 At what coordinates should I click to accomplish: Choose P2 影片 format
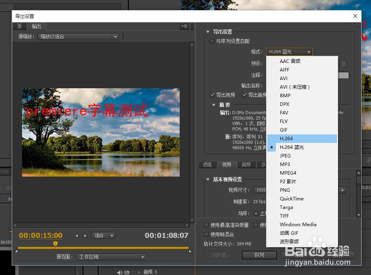coord(302,181)
